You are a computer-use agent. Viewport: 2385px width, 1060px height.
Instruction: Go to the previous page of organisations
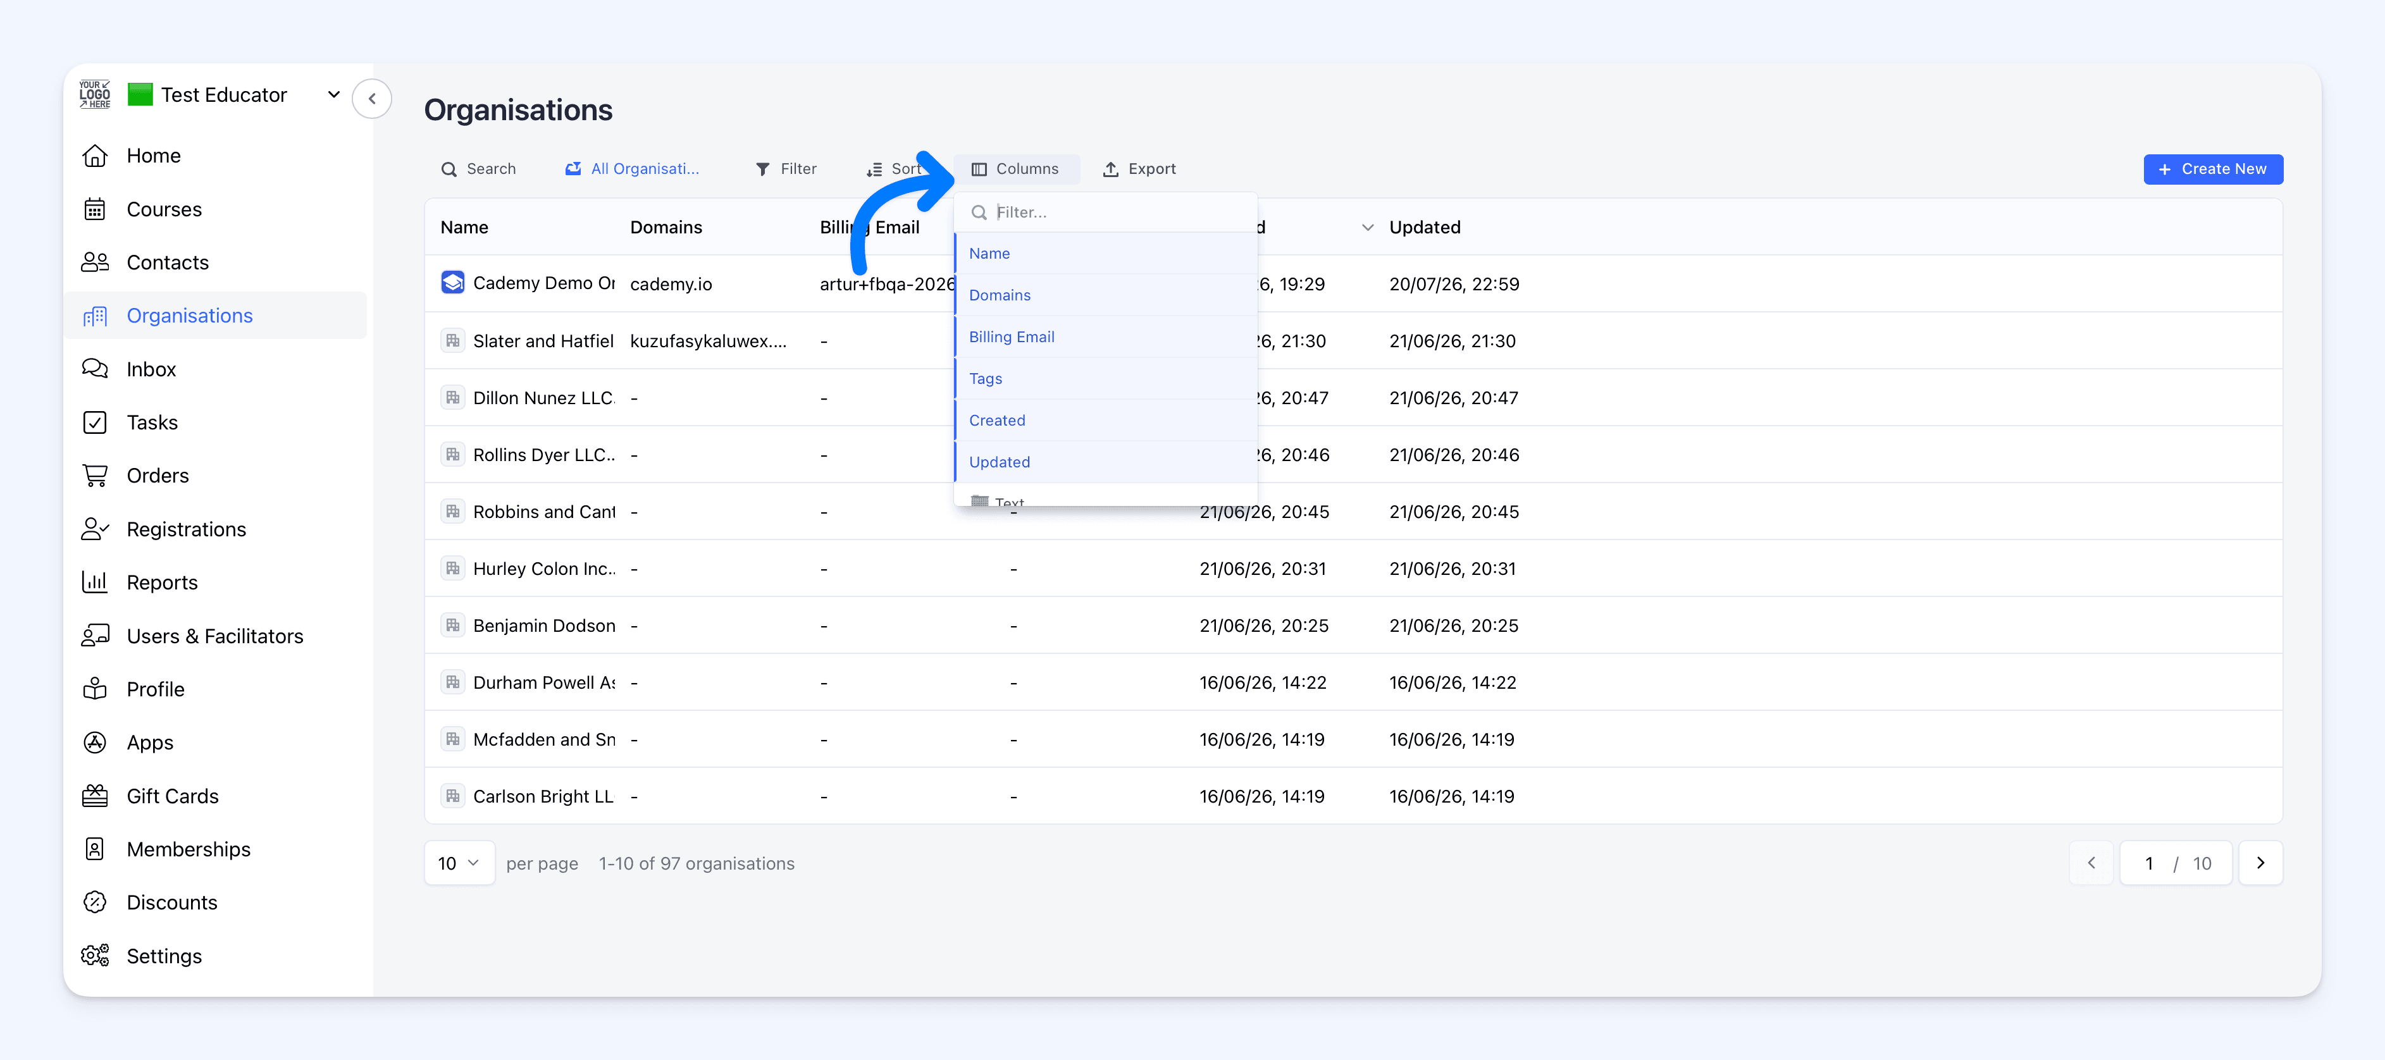click(x=2091, y=863)
